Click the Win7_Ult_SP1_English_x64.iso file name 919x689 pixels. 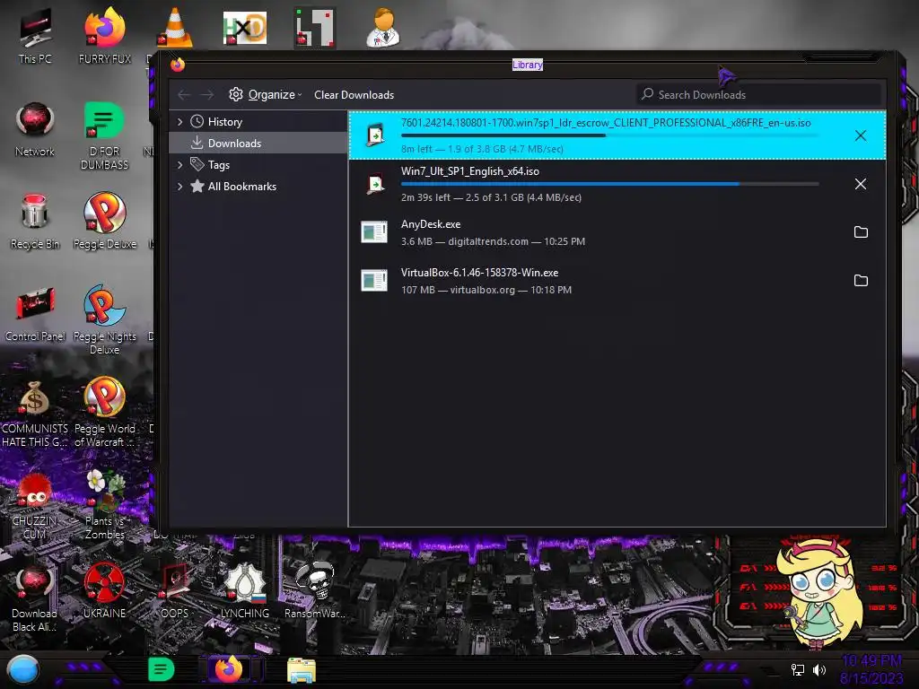tap(470, 171)
